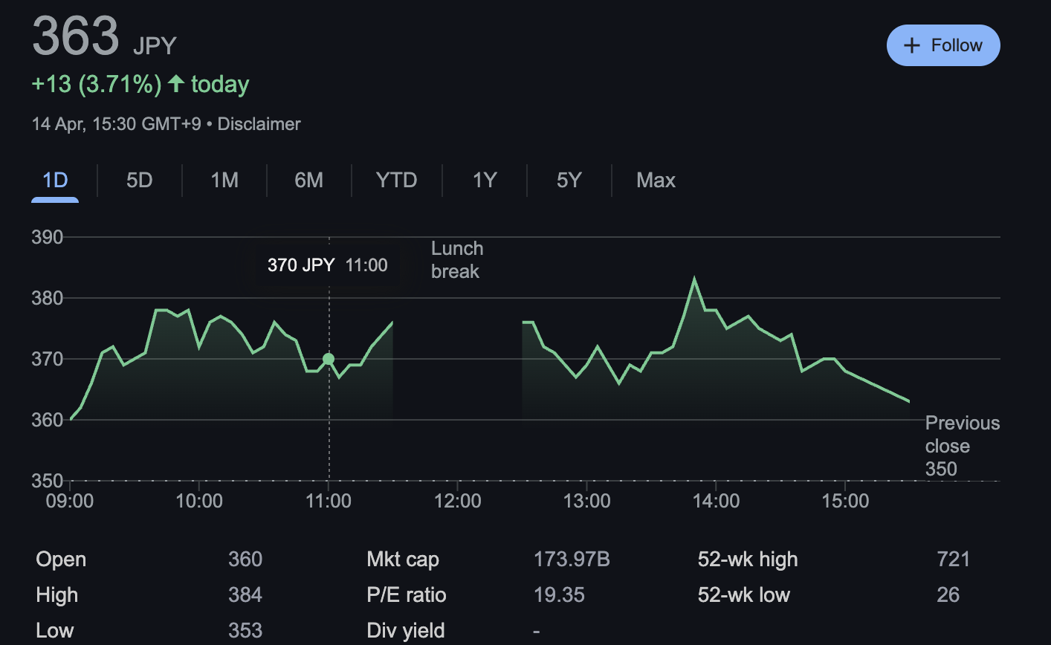
Task: Click the P/E ratio value 19.35
Action: (559, 594)
